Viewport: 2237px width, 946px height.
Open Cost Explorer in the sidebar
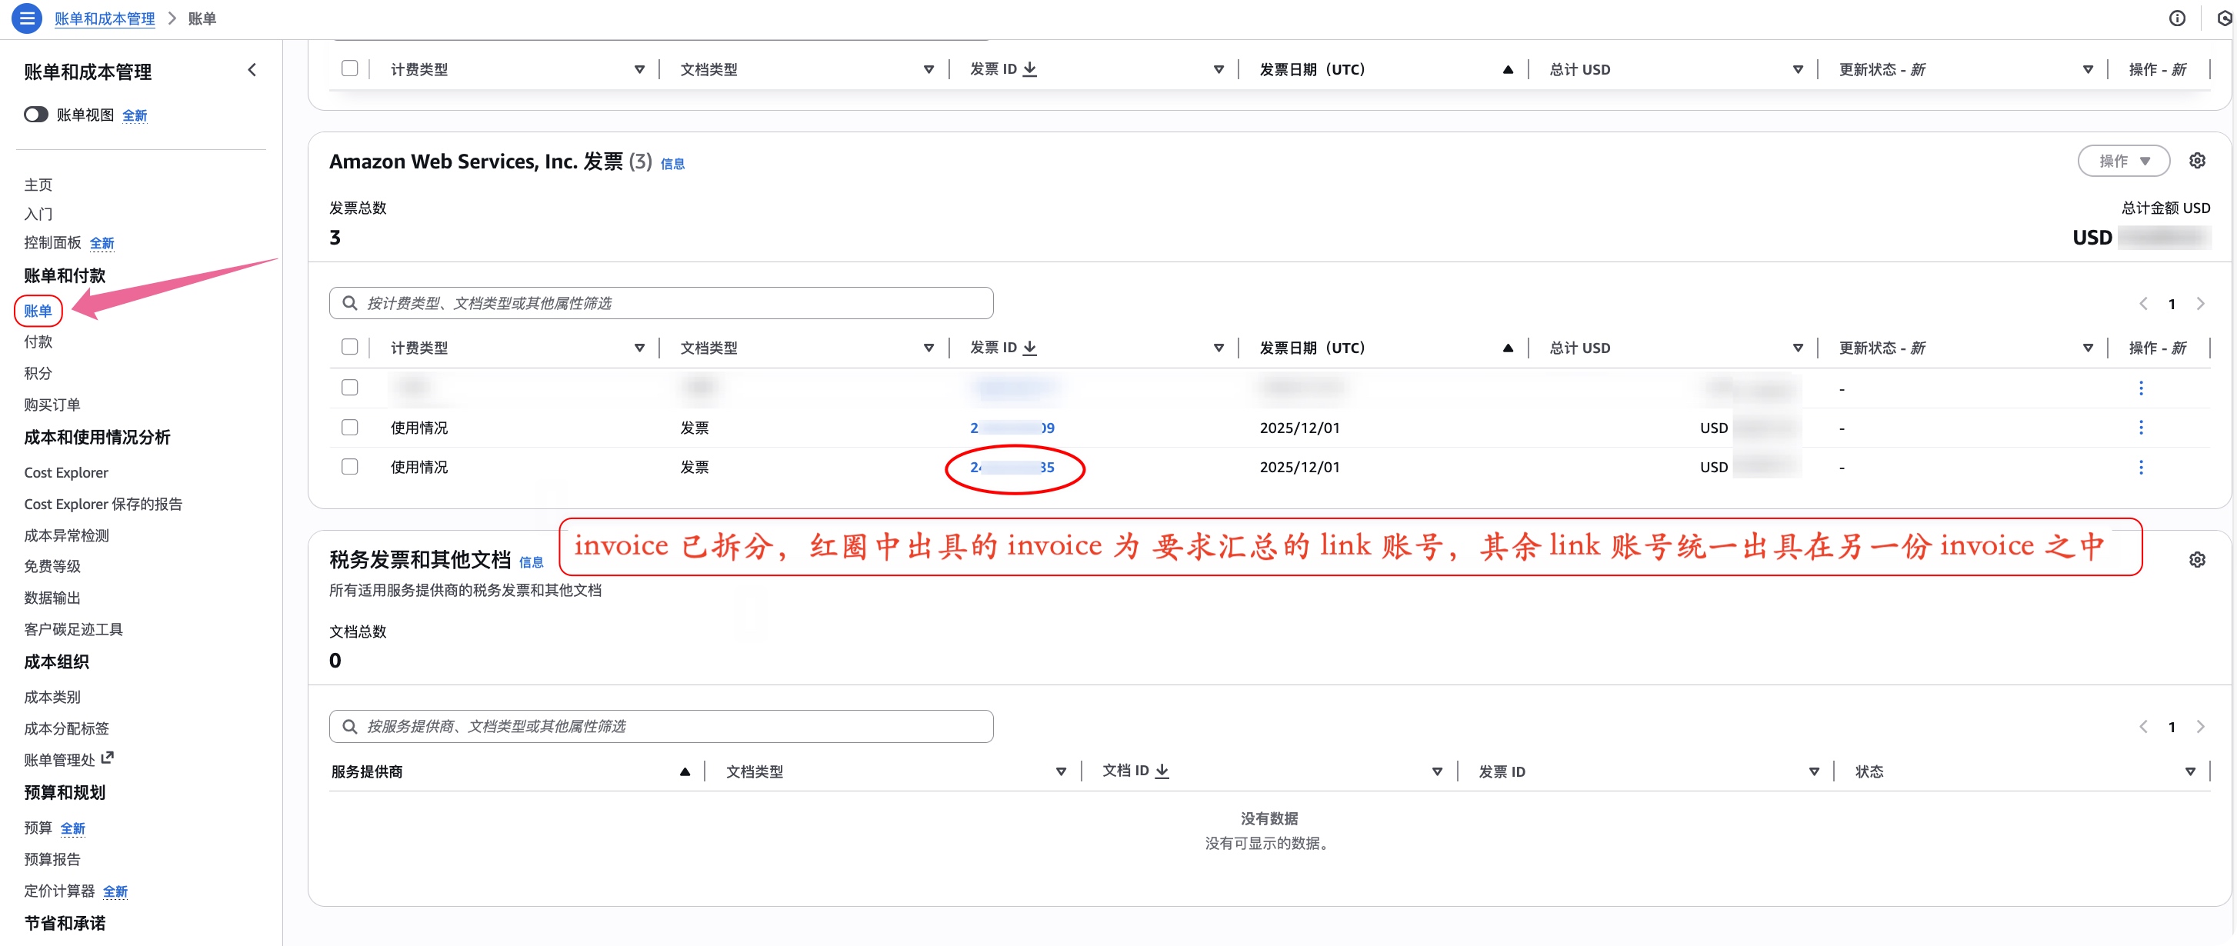click(x=66, y=472)
